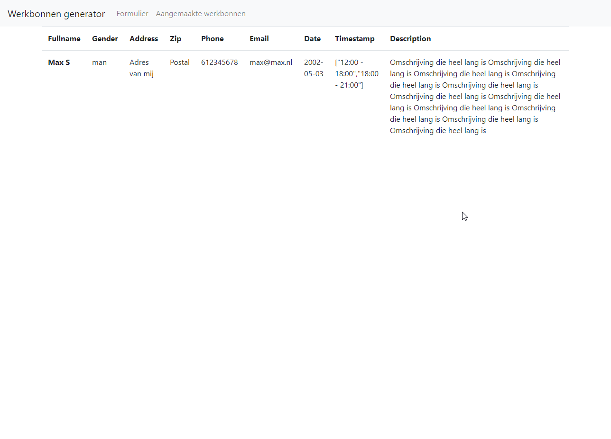Click the Address column header

point(144,39)
